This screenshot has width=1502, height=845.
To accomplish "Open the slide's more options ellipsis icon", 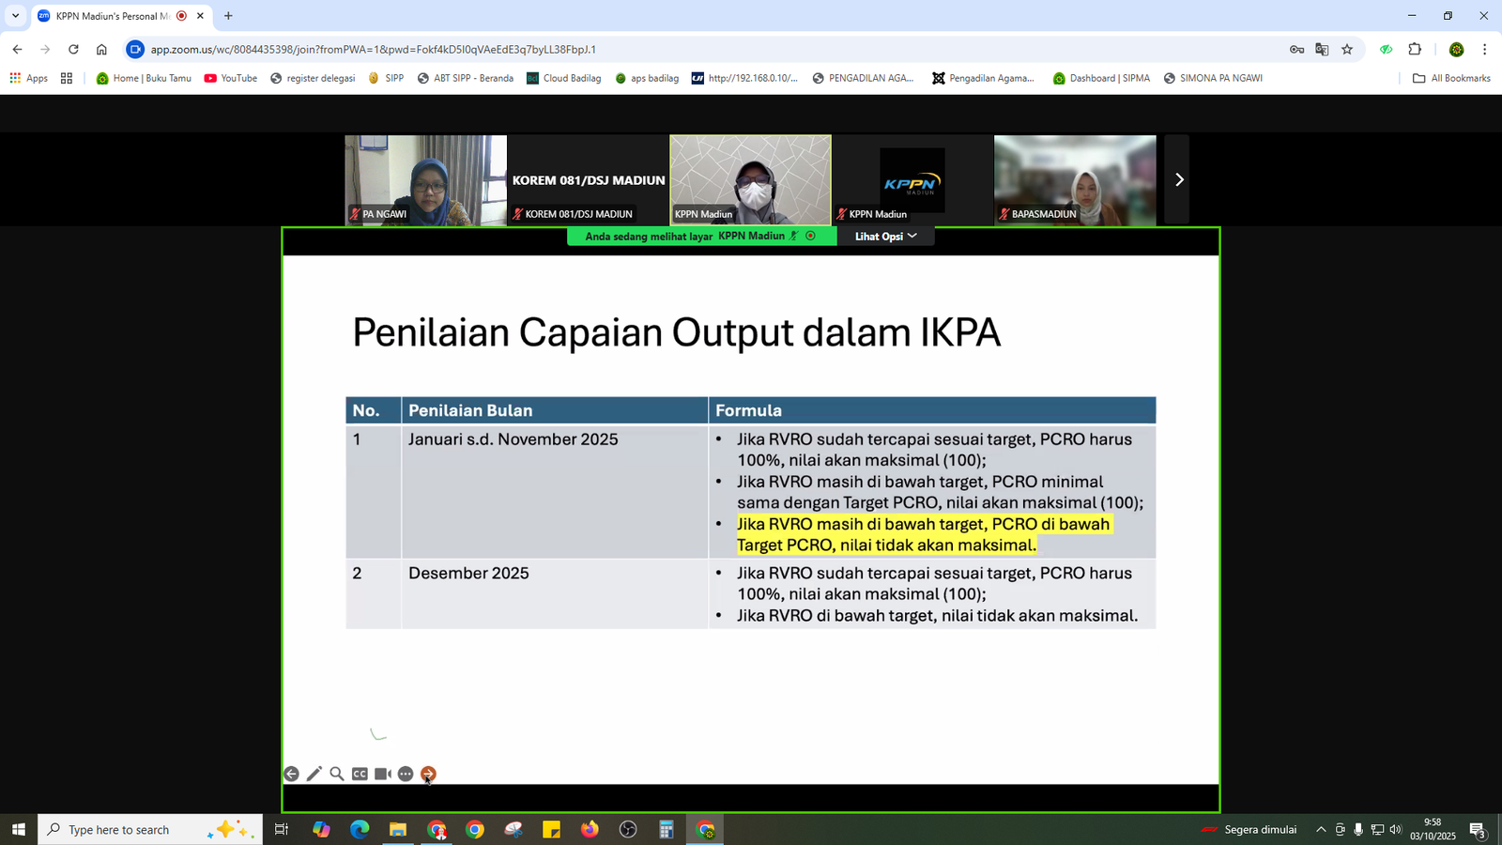I will coord(406,774).
